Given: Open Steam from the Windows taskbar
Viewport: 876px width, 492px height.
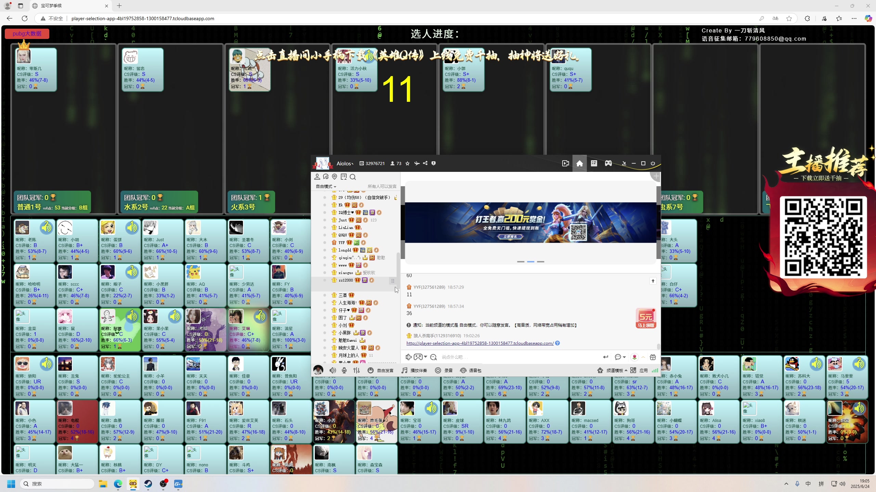Looking at the screenshot, I should click(148, 484).
